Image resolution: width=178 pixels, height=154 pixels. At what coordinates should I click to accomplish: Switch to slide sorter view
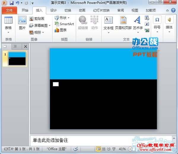104,149
